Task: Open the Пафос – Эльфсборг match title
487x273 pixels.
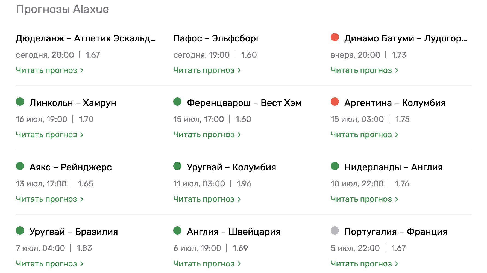Action: pyautogui.click(x=216, y=38)
